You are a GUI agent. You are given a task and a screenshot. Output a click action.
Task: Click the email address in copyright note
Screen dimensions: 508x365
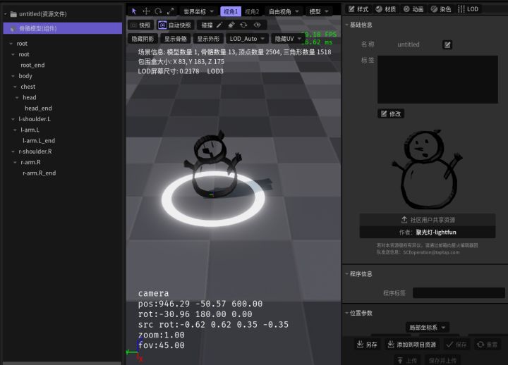431,252
